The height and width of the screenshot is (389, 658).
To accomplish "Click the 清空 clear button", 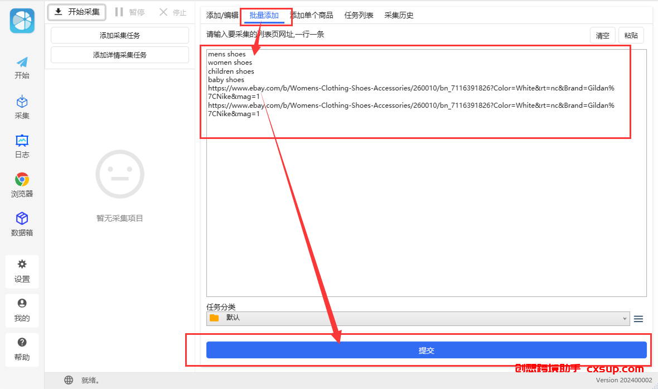I will (x=603, y=36).
